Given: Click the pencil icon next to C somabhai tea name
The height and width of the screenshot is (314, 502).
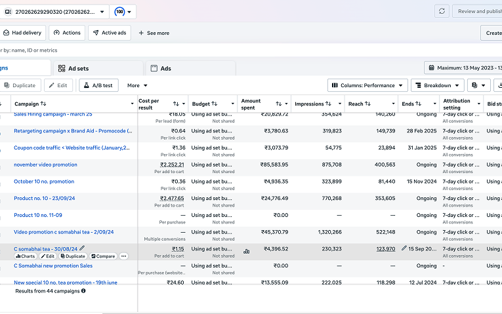Looking at the screenshot, I should (82, 248).
